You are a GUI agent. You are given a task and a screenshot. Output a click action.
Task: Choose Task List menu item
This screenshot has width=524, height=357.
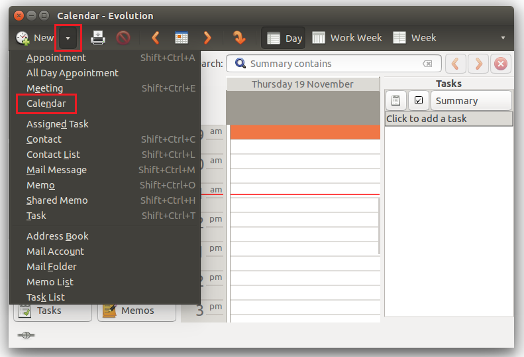coord(105,297)
